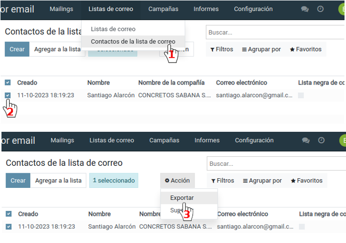Open the activities clock icon in the upper screenshot
346x243 pixels.
pyautogui.click(x=320, y=9)
